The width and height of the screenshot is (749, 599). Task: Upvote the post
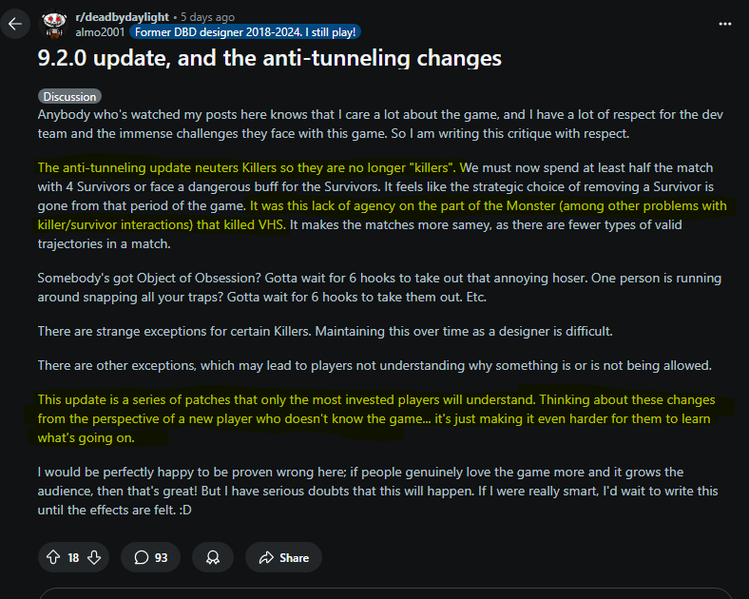53,557
